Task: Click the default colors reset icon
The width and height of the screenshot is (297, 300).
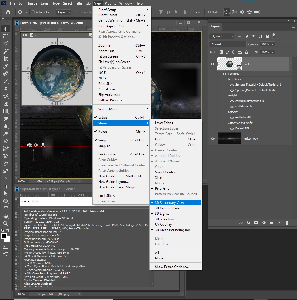Action: (x=3, y=230)
